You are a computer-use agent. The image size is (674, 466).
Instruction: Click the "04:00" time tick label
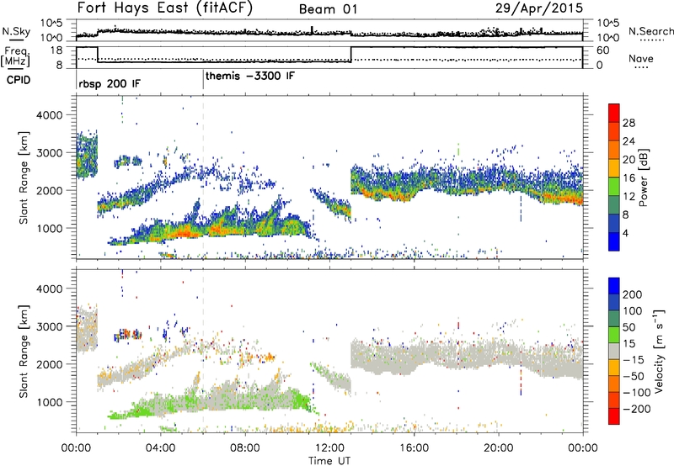click(x=161, y=448)
